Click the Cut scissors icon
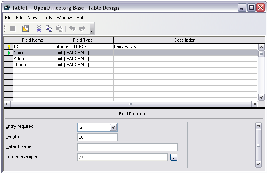The height and width of the screenshot is (174, 268). pyautogui.click(x=39, y=28)
